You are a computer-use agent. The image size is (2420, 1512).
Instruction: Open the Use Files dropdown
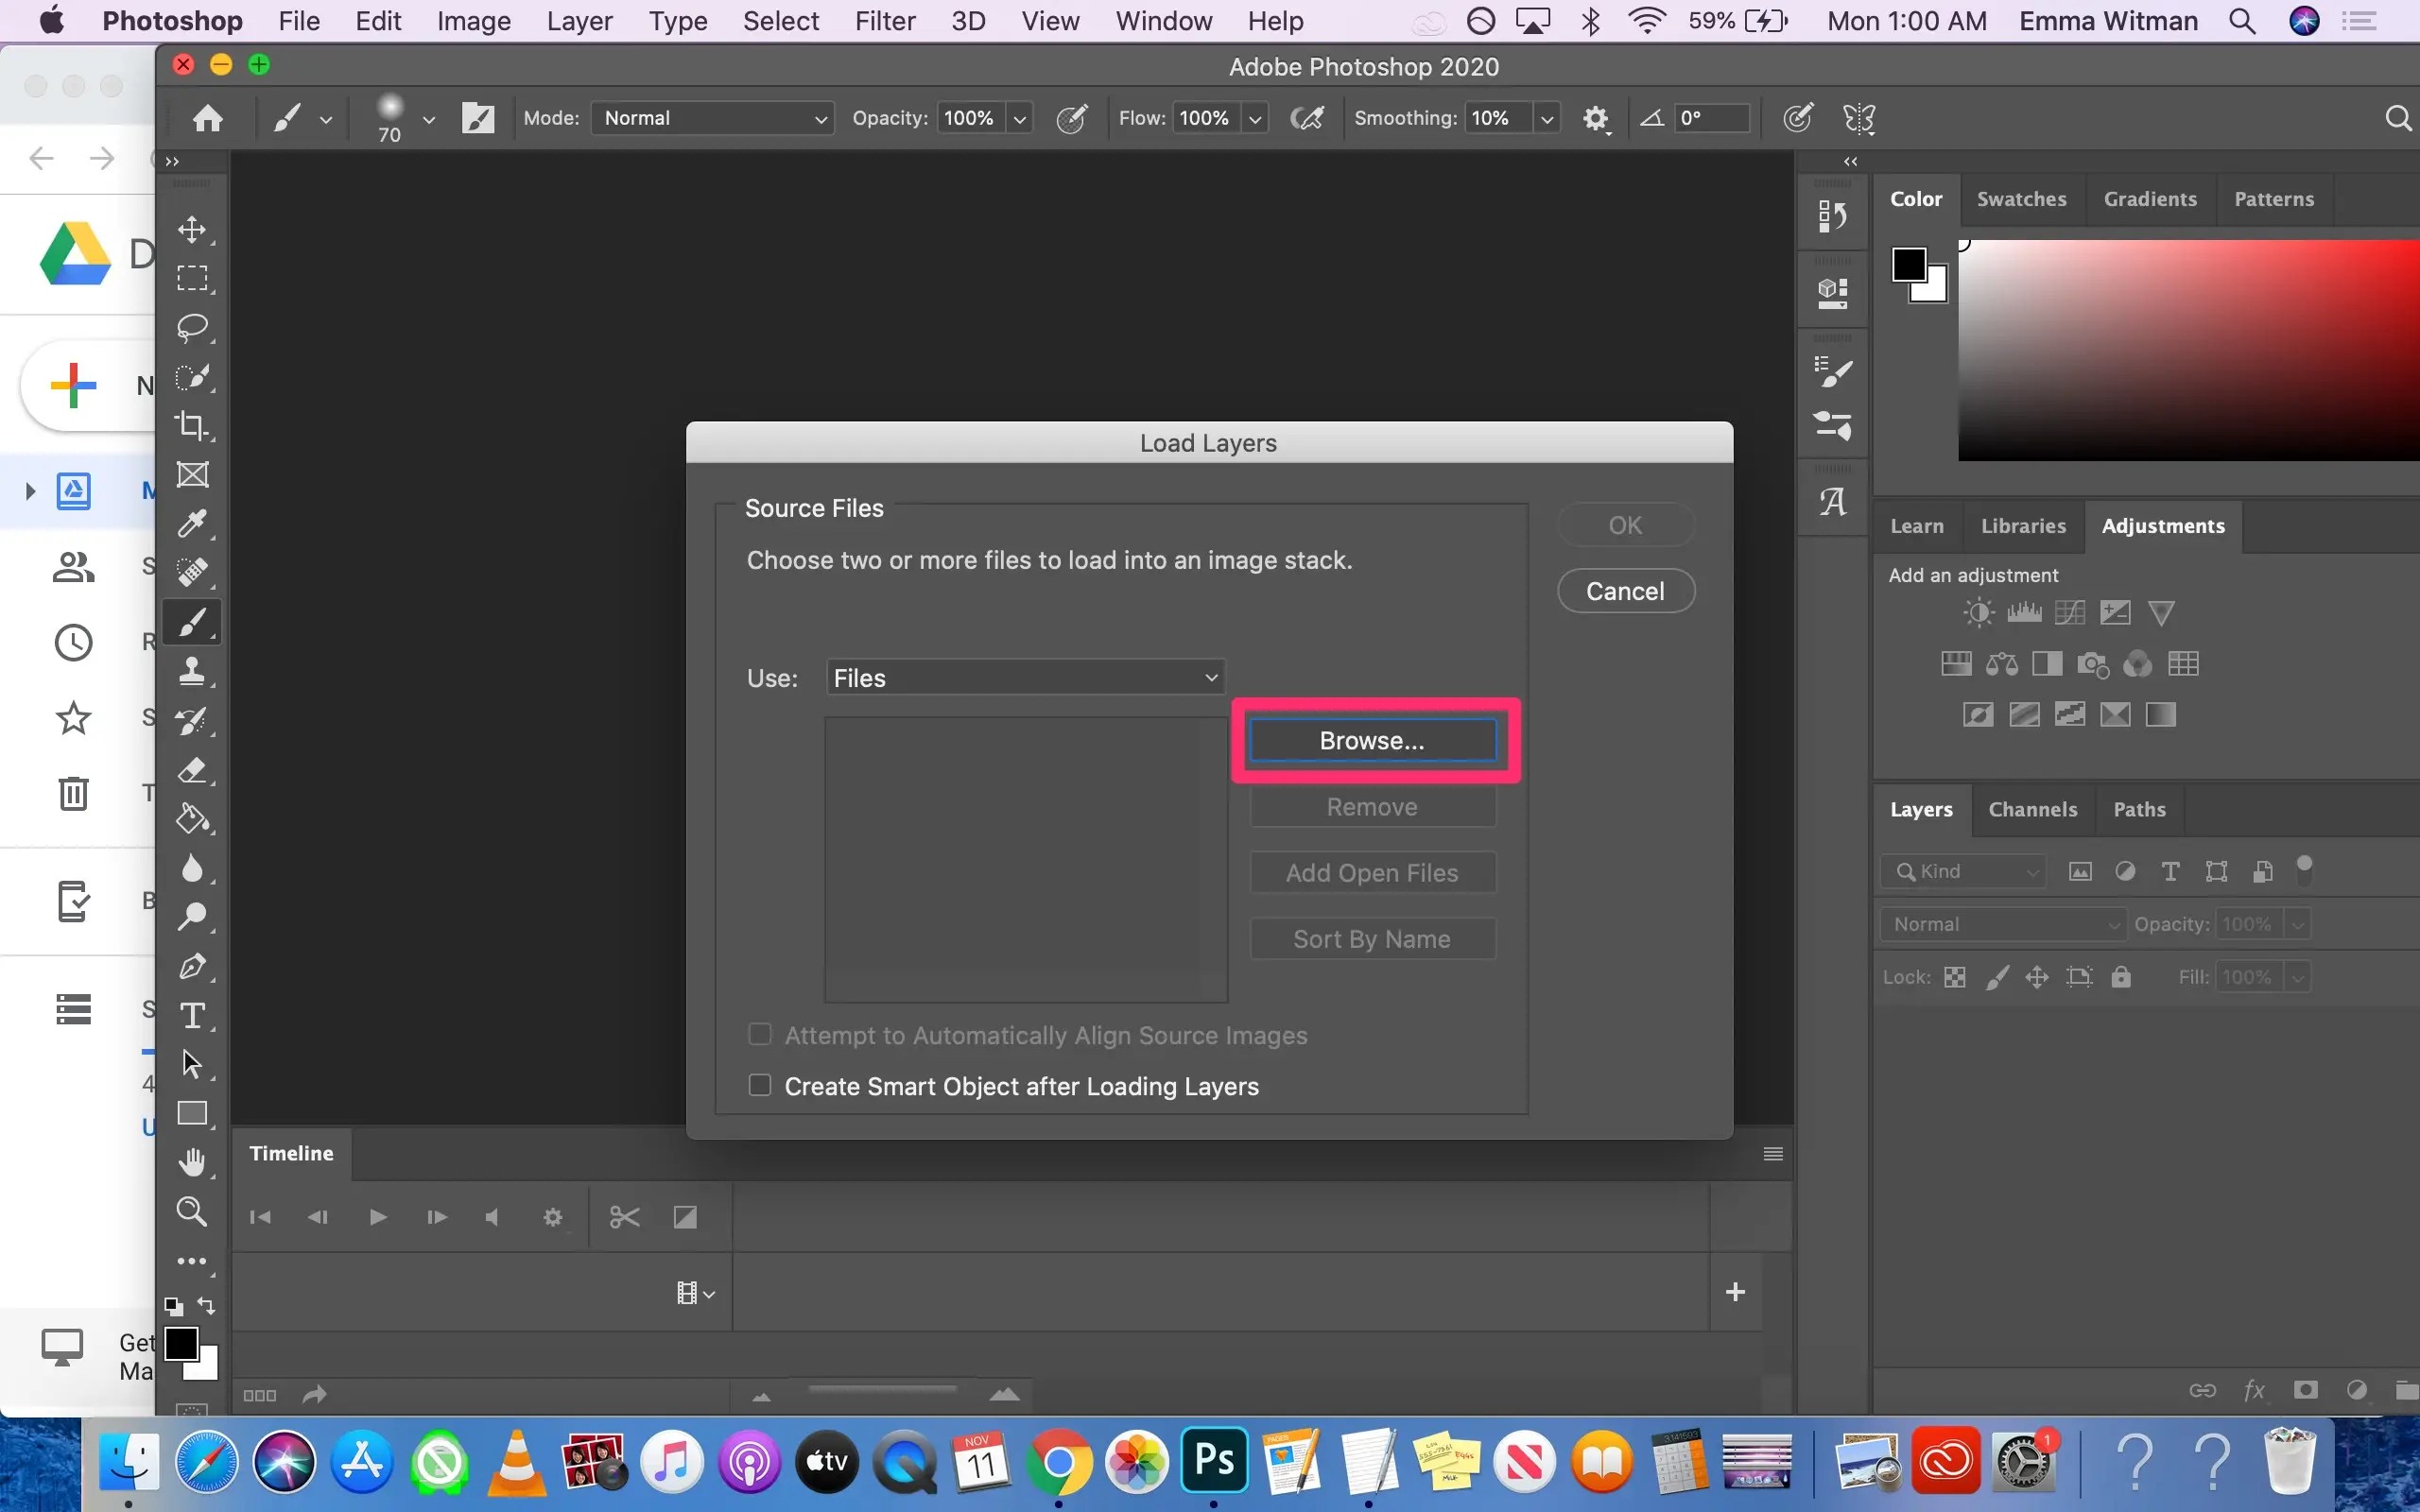pos(1025,678)
